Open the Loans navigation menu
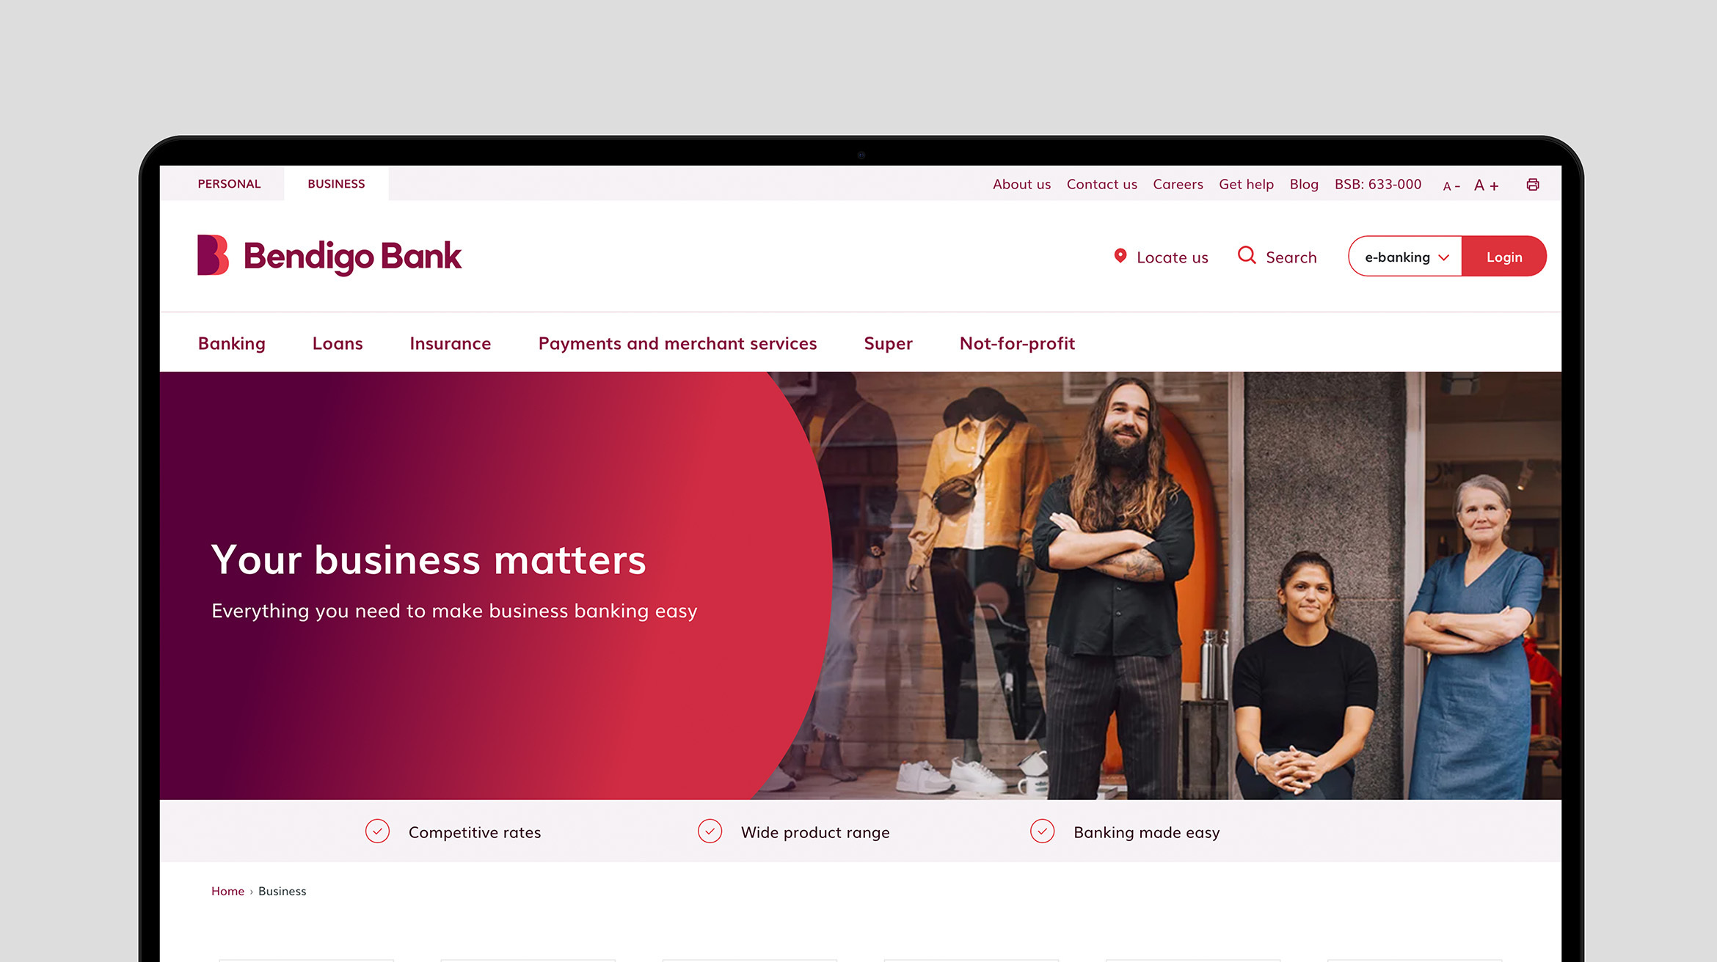This screenshot has height=962, width=1717. click(x=338, y=343)
